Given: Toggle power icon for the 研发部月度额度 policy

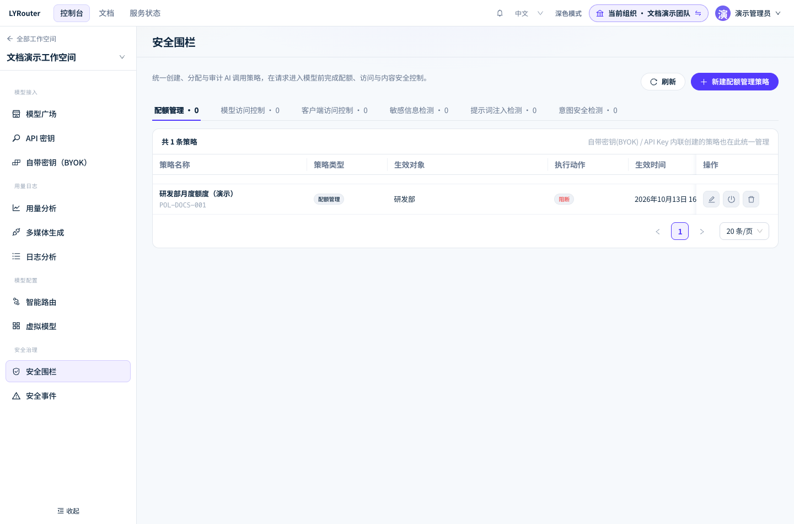Looking at the screenshot, I should tap(731, 199).
